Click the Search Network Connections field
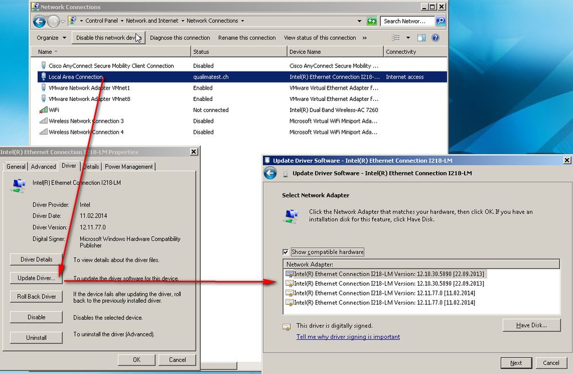Viewport: 573px width, 374px height. click(407, 21)
